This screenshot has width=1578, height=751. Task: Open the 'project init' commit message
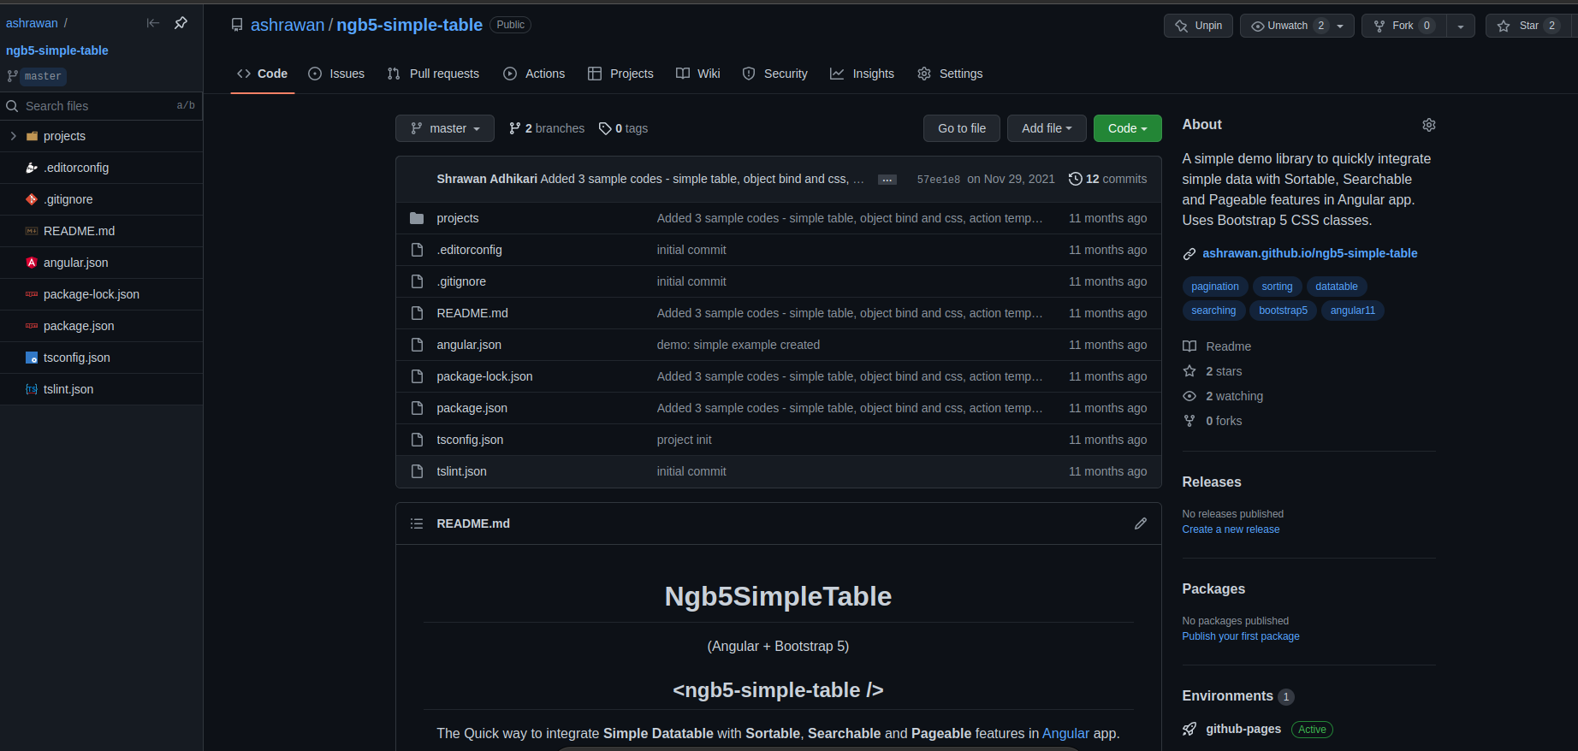click(x=685, y=440)
